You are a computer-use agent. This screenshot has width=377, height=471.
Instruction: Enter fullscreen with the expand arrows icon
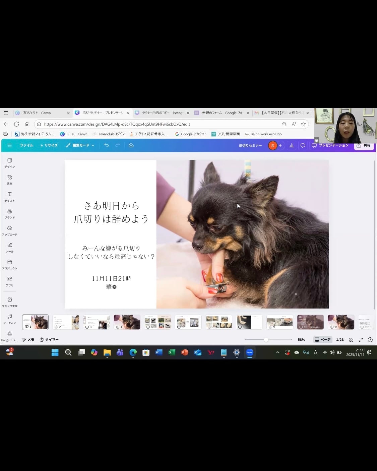pyautogui.click(x=361, y=340)
